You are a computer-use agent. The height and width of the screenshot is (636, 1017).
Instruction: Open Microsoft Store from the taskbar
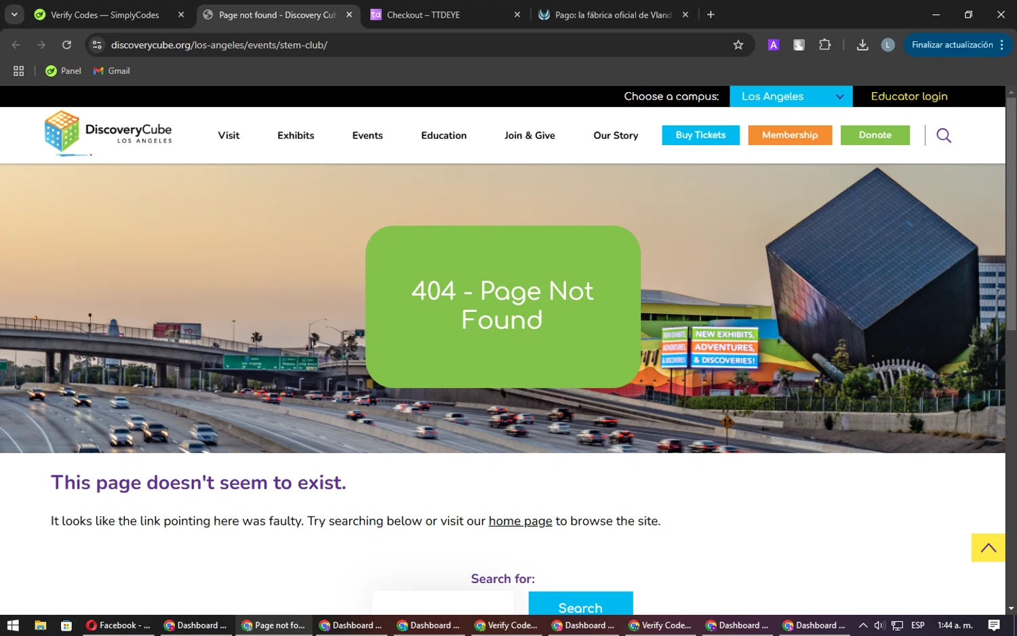pos(66,626)
